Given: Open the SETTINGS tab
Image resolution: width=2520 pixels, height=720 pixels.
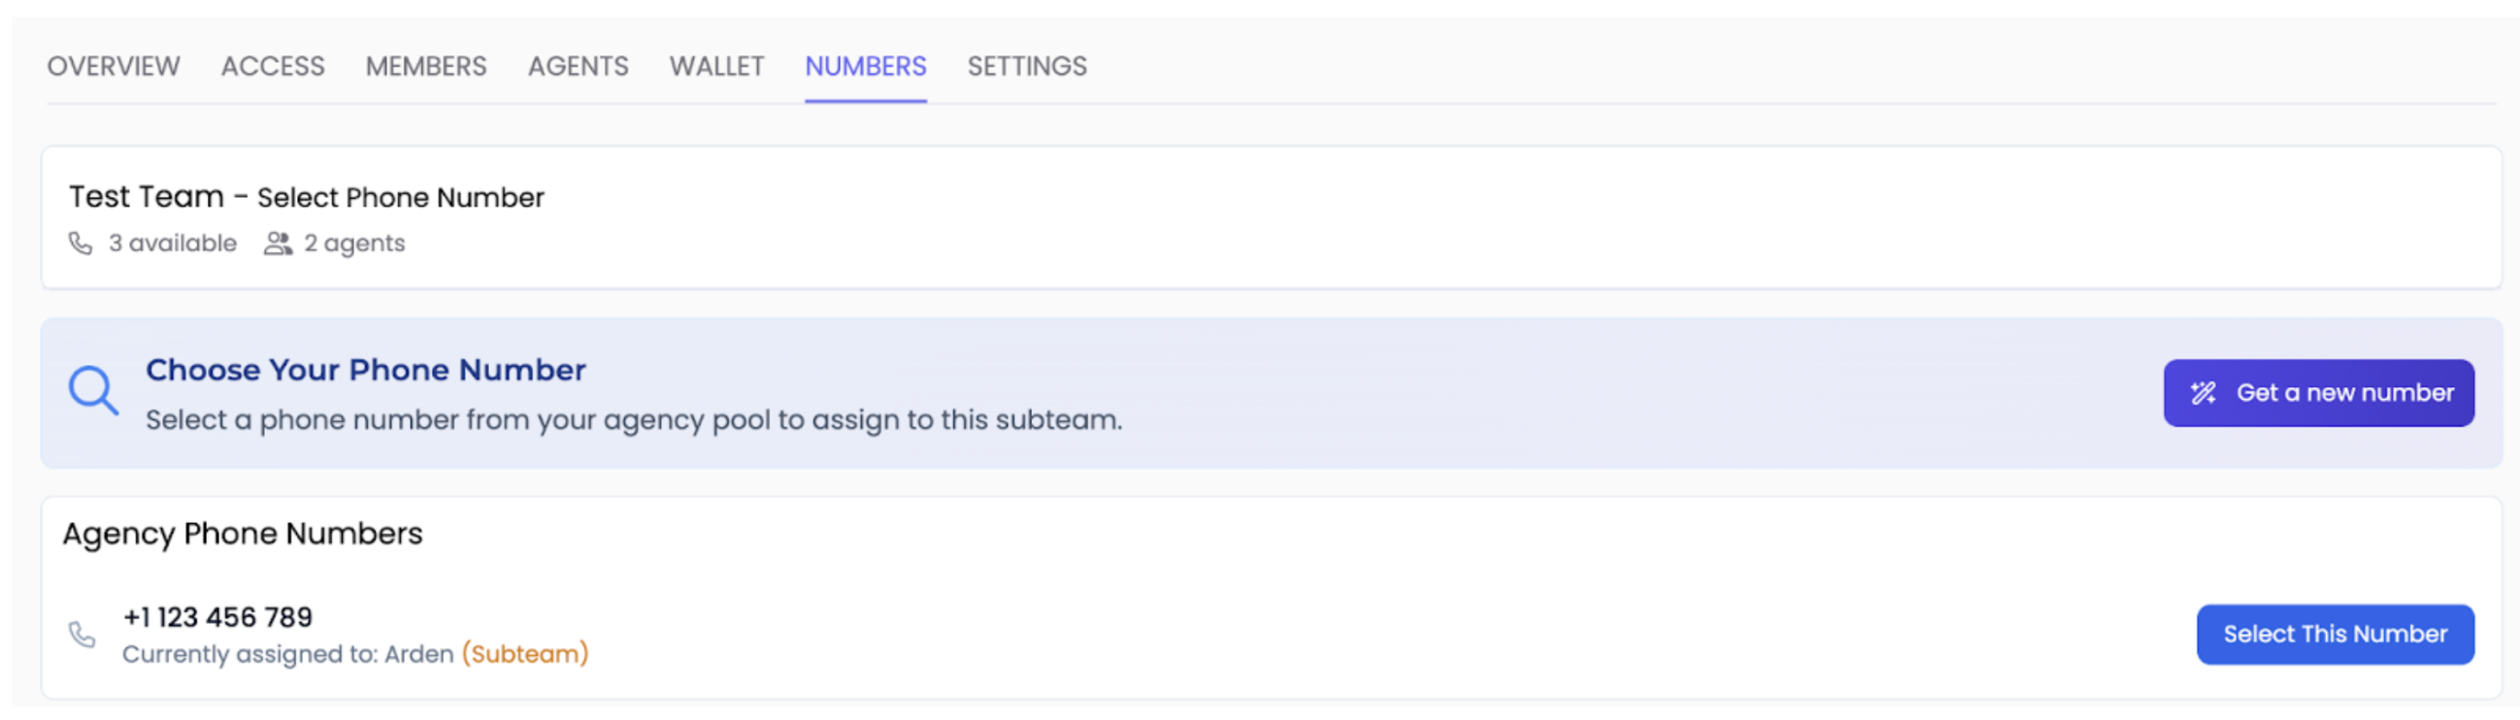Looking at the screenshot, I should pyautogui.click(x=1026, y=66).
